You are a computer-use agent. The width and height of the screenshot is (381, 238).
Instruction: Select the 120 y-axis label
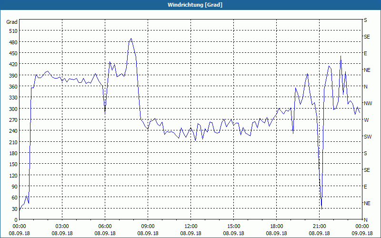[x=13, y=175]
